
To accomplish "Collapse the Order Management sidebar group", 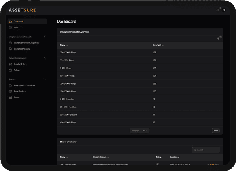I will coord(44,58).
